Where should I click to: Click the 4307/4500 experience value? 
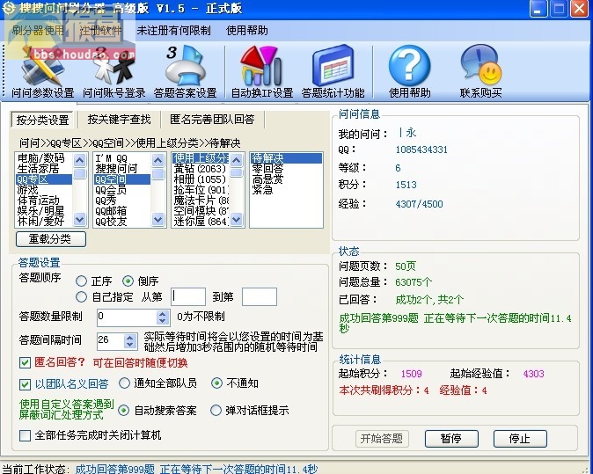click(419, 204)
